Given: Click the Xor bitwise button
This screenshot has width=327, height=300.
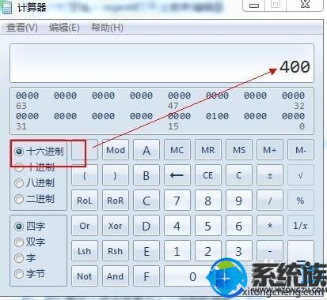Looking at the screenshot, I should coord(116,226).
